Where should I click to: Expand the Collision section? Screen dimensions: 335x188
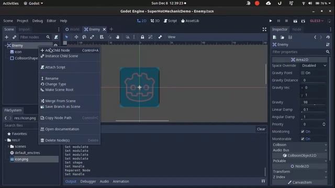pyautogui.click(x=299, y=145)
